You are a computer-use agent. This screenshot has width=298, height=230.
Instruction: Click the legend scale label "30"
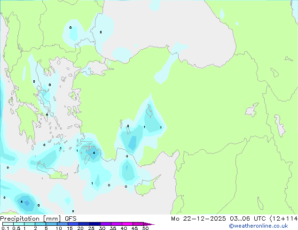102,228
